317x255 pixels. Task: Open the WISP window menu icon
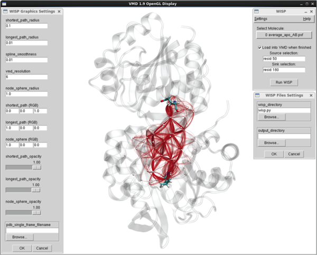pos(255,11)
